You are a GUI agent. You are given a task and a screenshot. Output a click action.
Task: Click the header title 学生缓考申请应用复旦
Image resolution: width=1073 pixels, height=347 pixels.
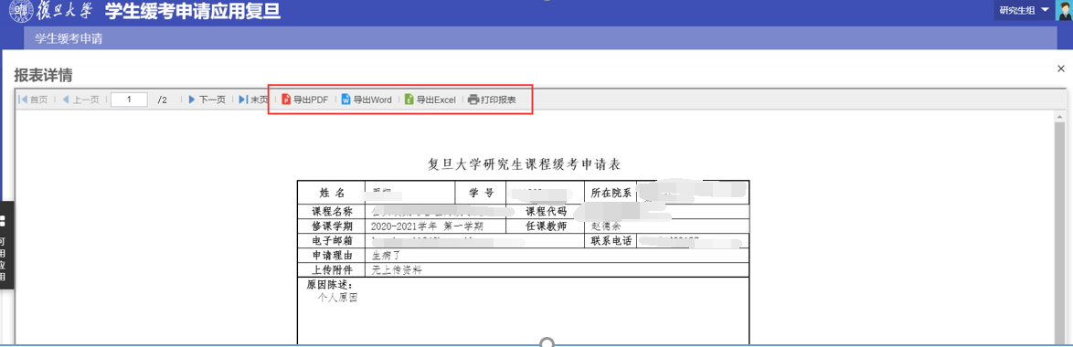pos(193,12)
